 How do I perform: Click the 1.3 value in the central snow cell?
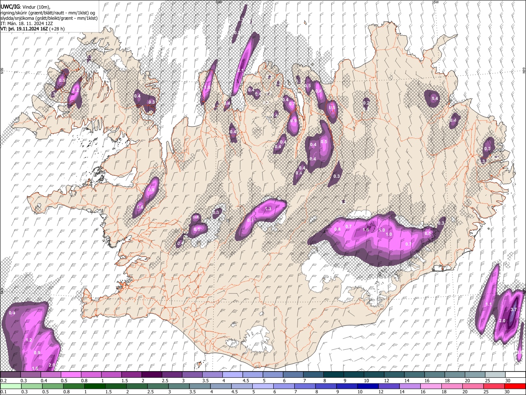pos(268,209)
